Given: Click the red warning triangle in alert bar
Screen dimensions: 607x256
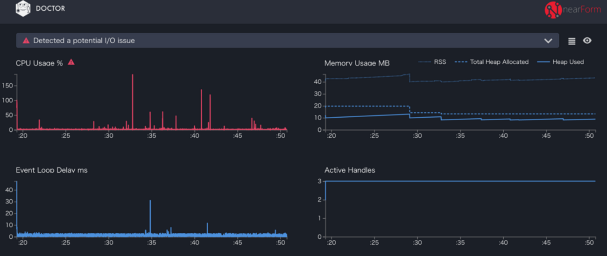Looking at the screenshot, I should click(x=26, y=40).
